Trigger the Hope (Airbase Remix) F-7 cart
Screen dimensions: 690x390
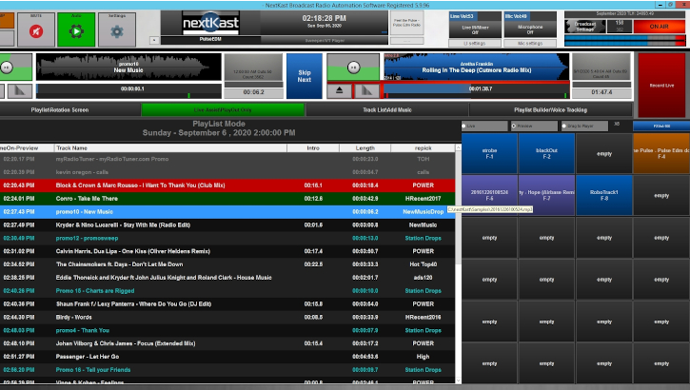click(x=546, y=195)
